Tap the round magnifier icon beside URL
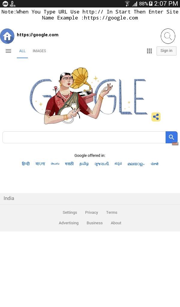The width and height of the screenshot is (180, 307). (168, 36)
